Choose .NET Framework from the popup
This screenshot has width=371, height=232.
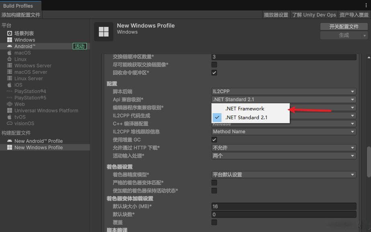[x=250, y=109]
